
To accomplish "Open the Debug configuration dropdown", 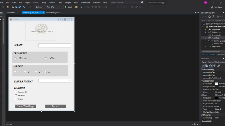I will pos(40,7).
